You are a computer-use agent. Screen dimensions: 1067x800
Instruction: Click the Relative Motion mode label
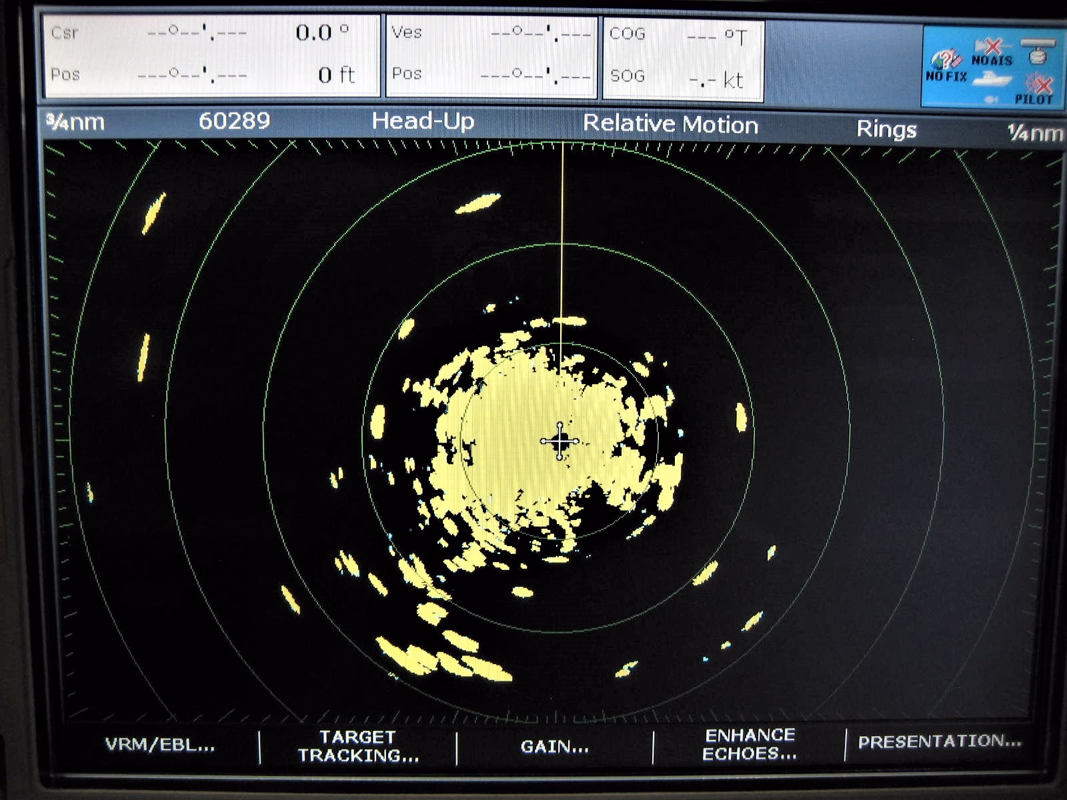pyautogui.click(x=670, y=124)
